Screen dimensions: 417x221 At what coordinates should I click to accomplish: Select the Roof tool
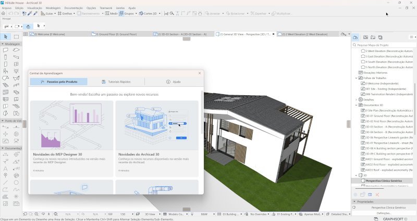(x=6, y=78)
